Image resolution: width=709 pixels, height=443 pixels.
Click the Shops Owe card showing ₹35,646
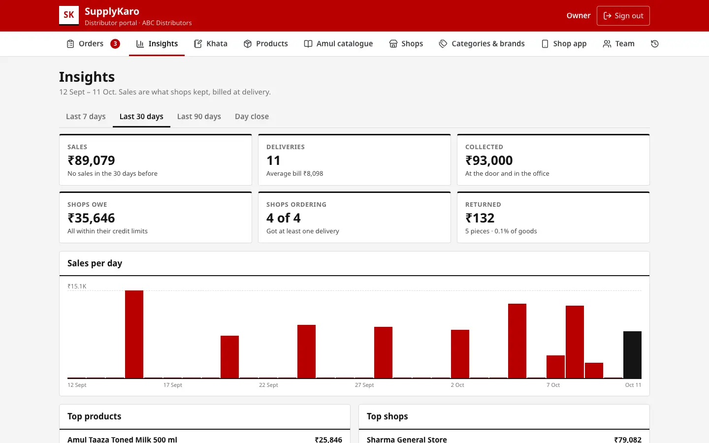(x=156, y=218)
